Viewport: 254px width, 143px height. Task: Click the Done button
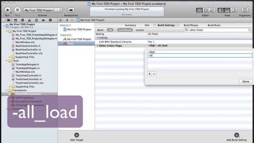pos(246,81)
